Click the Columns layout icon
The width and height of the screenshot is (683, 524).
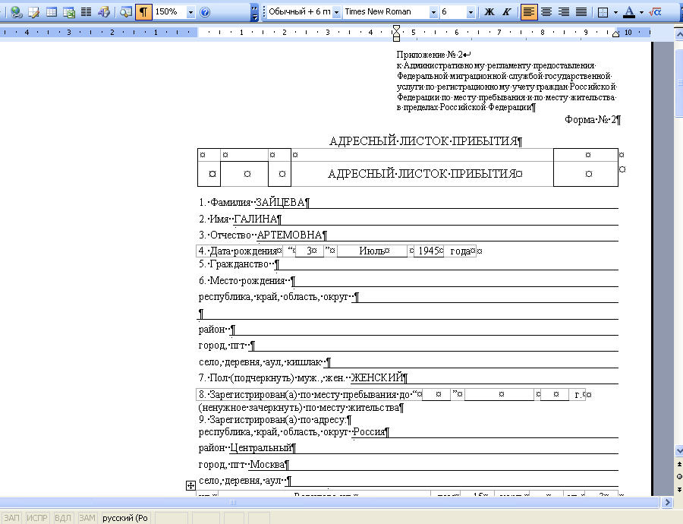point(87,11)
